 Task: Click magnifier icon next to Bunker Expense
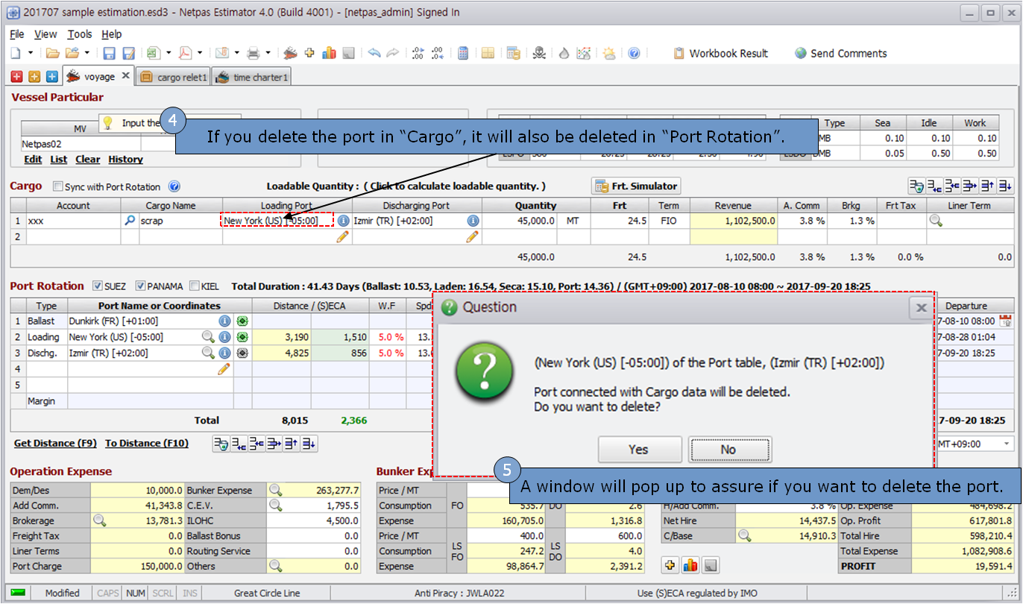[x=276, y=490]
